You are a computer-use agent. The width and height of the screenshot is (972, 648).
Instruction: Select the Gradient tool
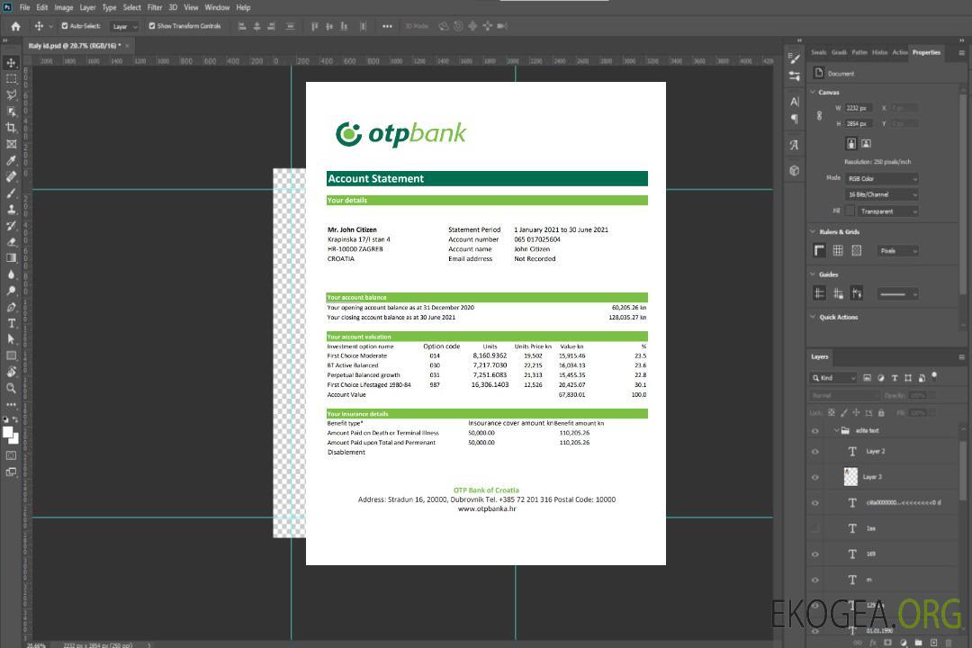click(11, 258)
